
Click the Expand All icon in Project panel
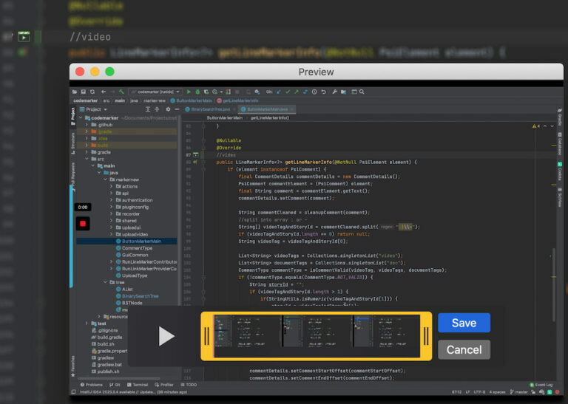[147, 109]
